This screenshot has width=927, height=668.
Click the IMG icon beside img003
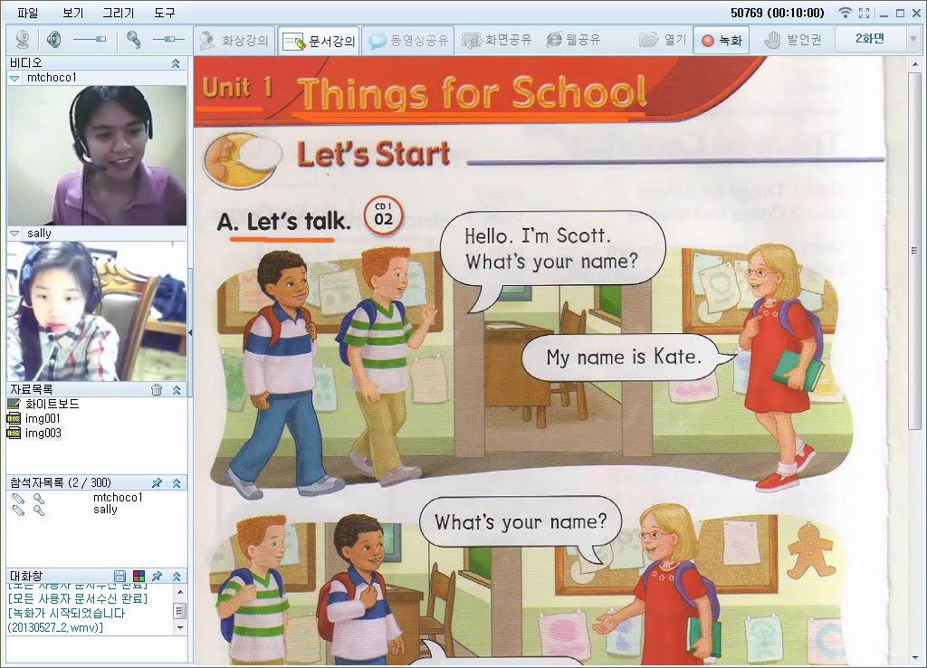pos(14,433)
